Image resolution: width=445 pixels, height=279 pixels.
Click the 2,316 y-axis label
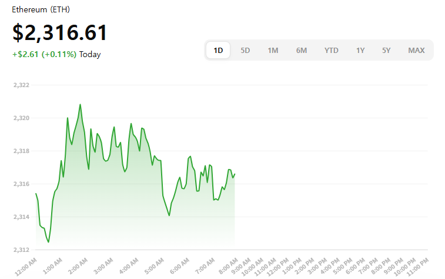(x=21, y=184)
